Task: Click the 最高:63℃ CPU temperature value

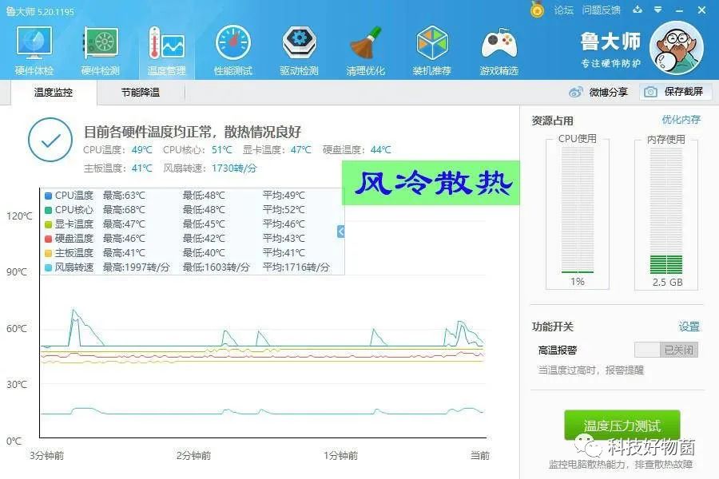Action: click(124, 196)
